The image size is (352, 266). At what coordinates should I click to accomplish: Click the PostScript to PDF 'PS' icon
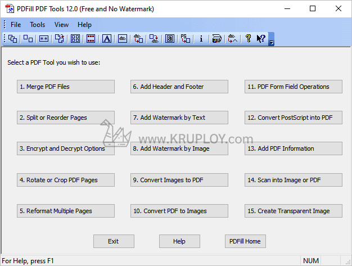(186, 39)
